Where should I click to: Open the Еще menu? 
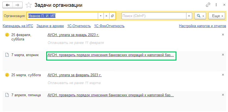pos(217,16)
